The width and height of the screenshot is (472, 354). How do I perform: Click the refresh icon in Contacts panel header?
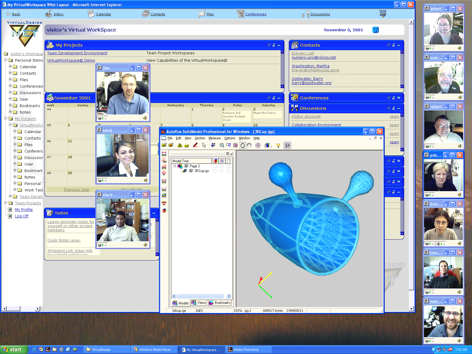(x=389, y=45)
